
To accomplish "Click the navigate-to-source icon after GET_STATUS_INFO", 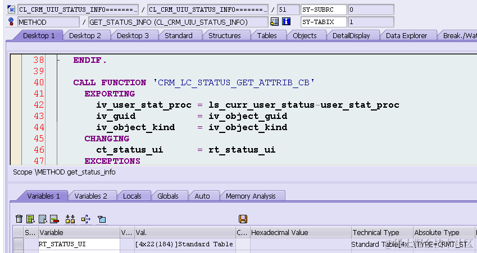I will [274, 21].
